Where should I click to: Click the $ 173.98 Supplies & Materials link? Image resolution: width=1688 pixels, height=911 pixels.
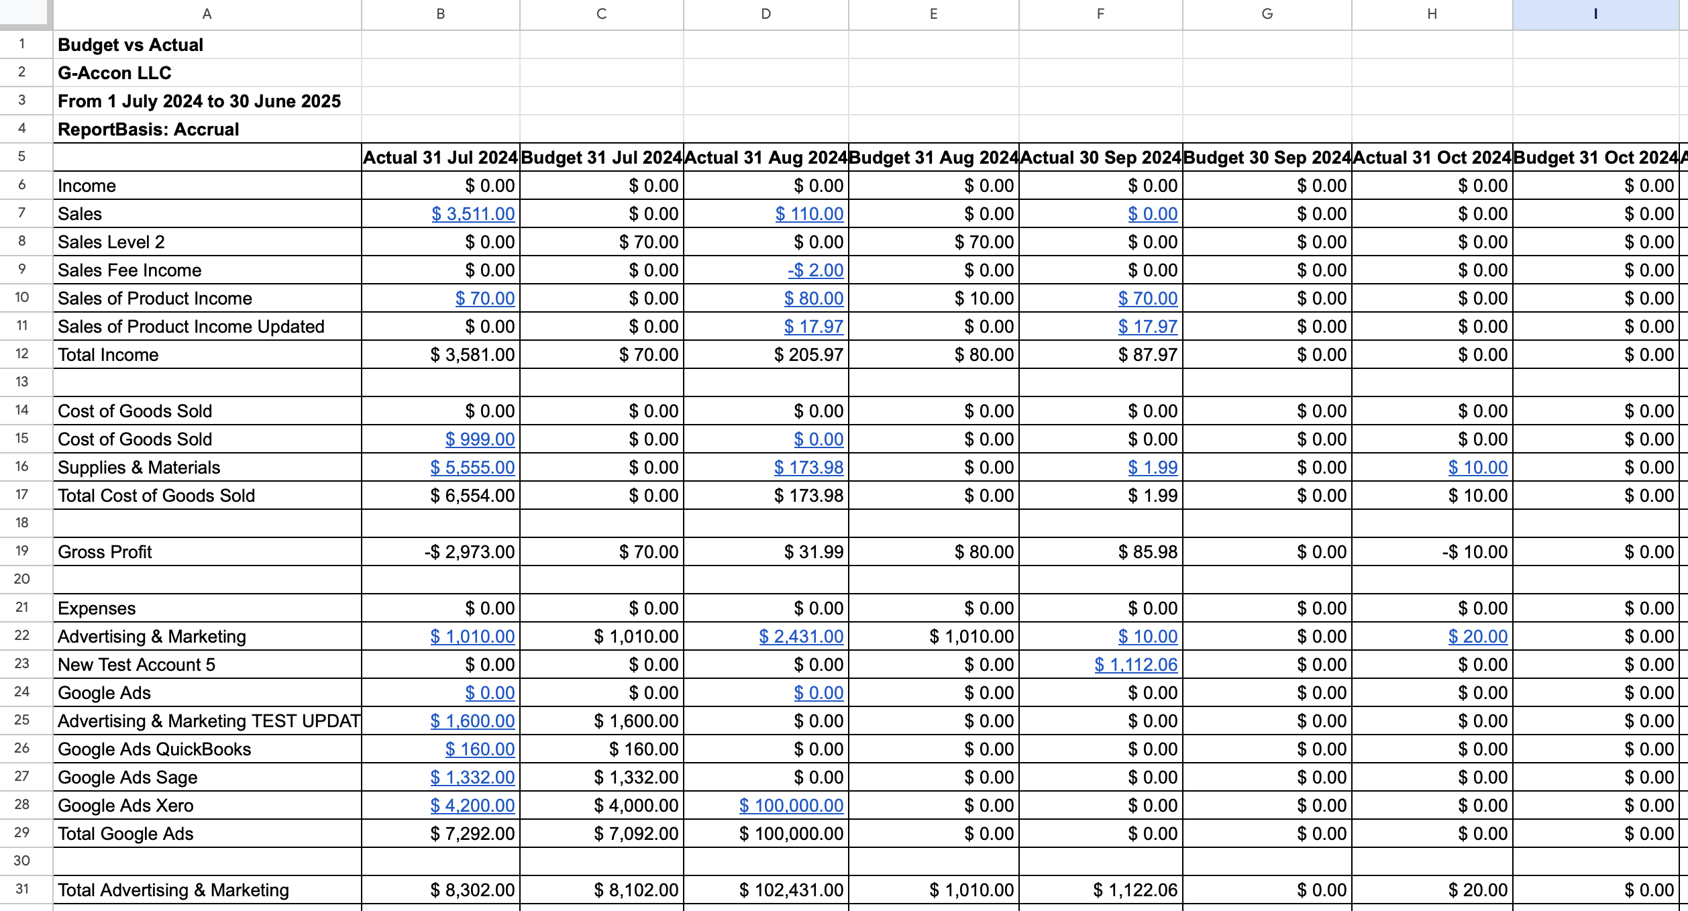click(808, 468)
